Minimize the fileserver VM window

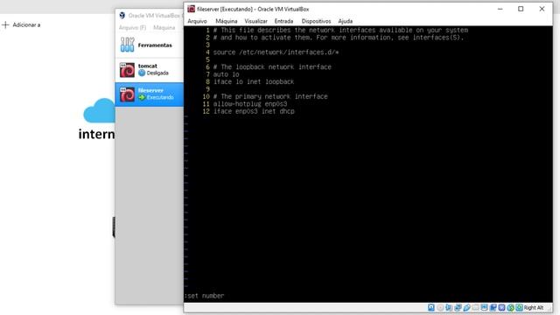click(500, 9)
